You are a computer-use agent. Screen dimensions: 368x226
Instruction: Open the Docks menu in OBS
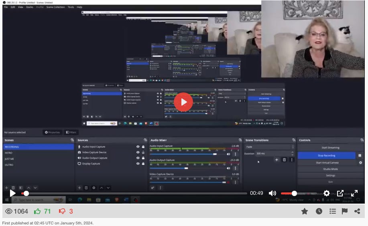30,7
